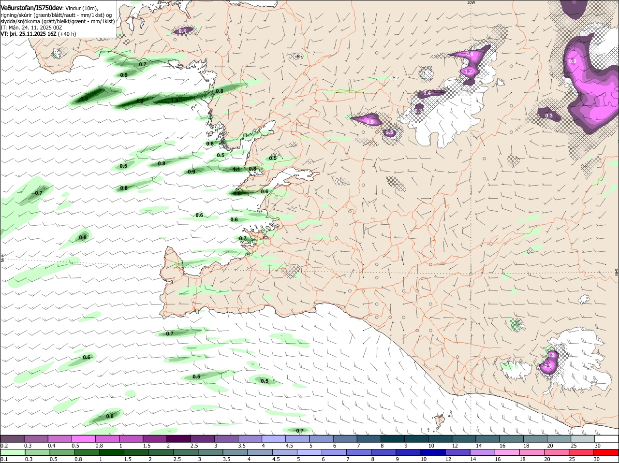Click the 'Vindur (10m)' text in the header

[81, 9]
